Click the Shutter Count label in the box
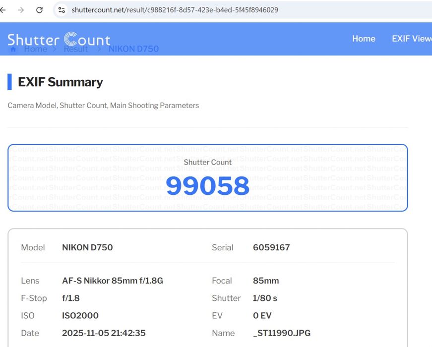Image resolution: width=432 pixels, height=347 pixels. point(208,163)
